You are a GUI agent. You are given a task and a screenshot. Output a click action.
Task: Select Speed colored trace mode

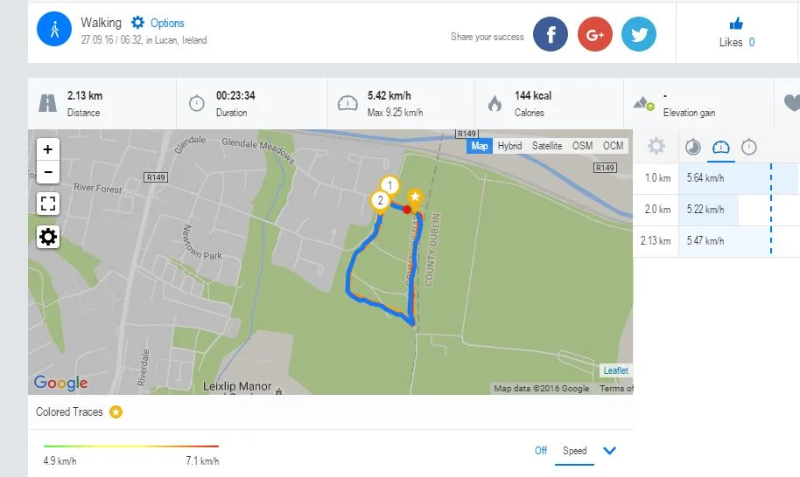point(574,451)
